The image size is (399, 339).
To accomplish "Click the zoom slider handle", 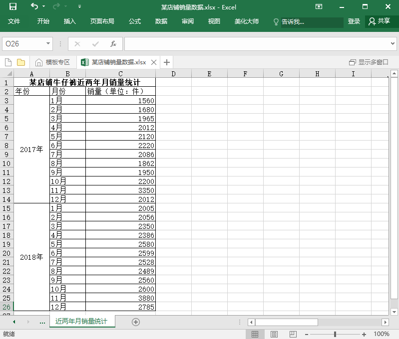I will (335, 334).
